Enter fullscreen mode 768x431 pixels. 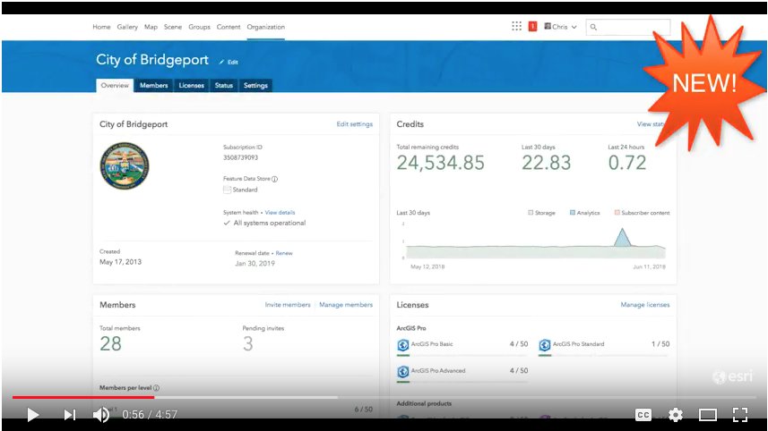740,415
